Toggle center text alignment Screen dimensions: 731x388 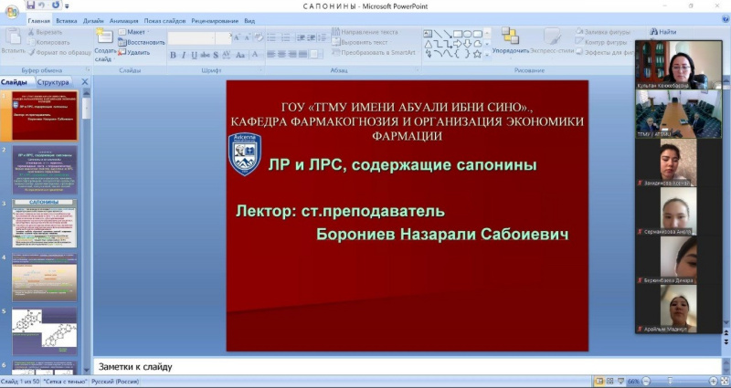[281, 54]
